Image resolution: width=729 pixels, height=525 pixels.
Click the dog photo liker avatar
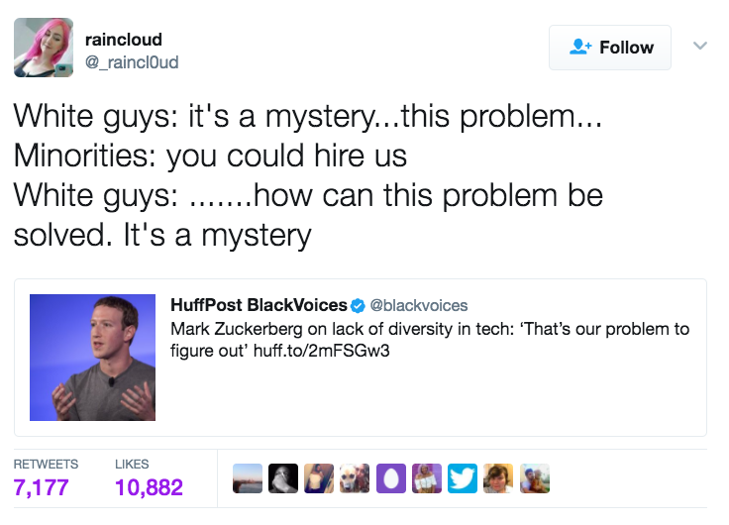tap(356, 478)
